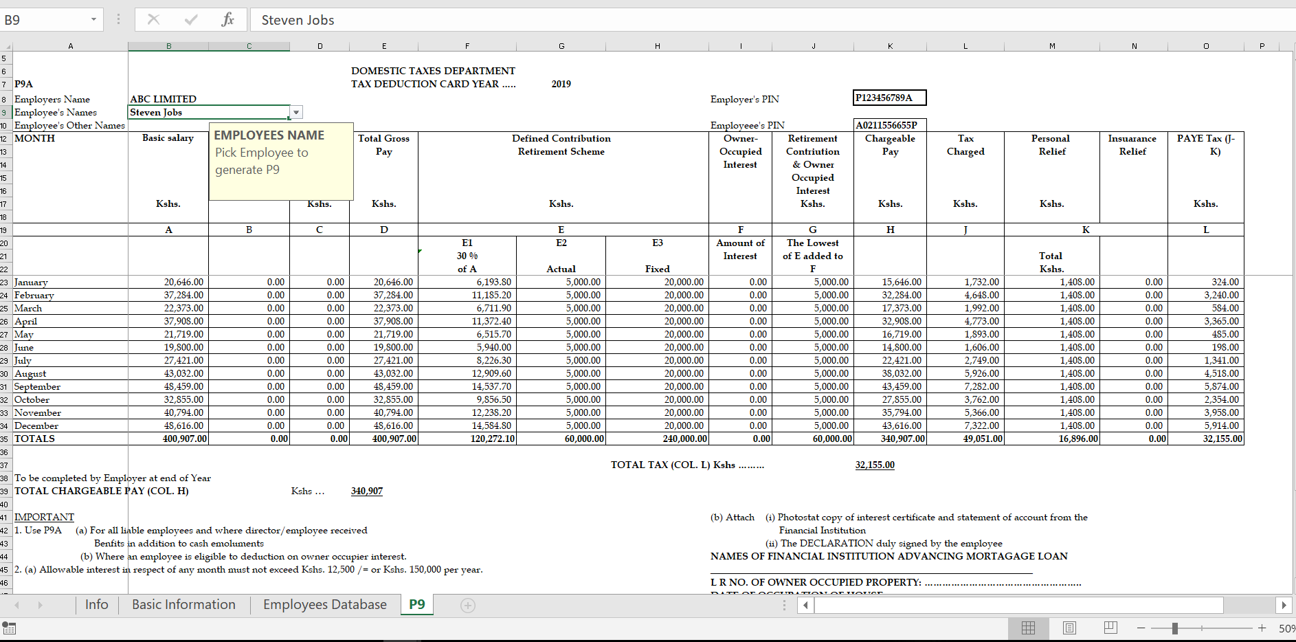
Task: Switch to the Basic Information tab
Action: (183, 605)
